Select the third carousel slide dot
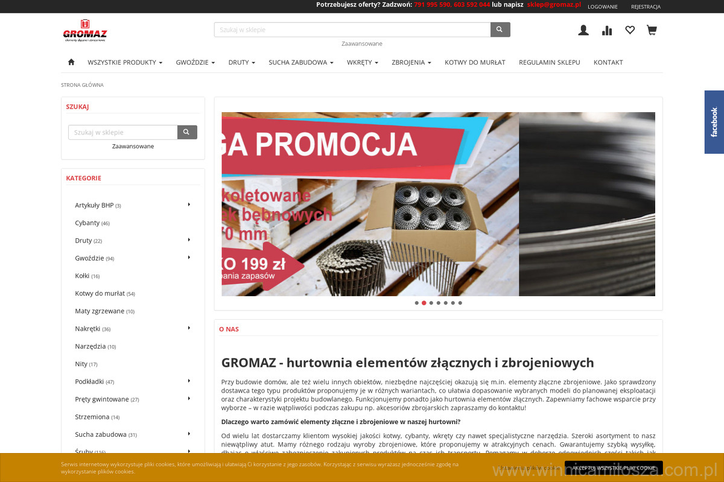 point(431,303)
